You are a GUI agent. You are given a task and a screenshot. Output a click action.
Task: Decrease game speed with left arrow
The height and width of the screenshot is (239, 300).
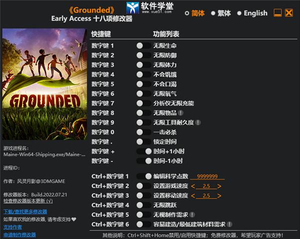(193, 186)
